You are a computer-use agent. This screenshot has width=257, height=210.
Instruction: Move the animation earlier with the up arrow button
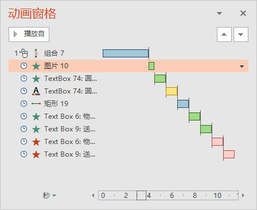coord(224,34)
